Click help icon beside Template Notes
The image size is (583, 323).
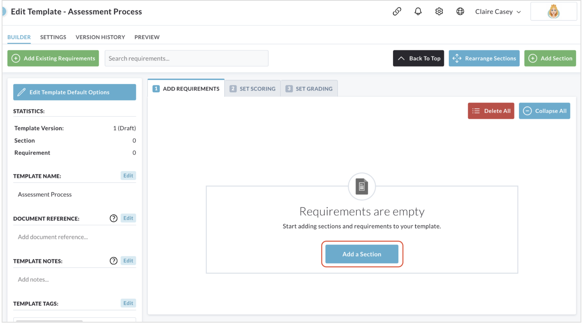114,261
